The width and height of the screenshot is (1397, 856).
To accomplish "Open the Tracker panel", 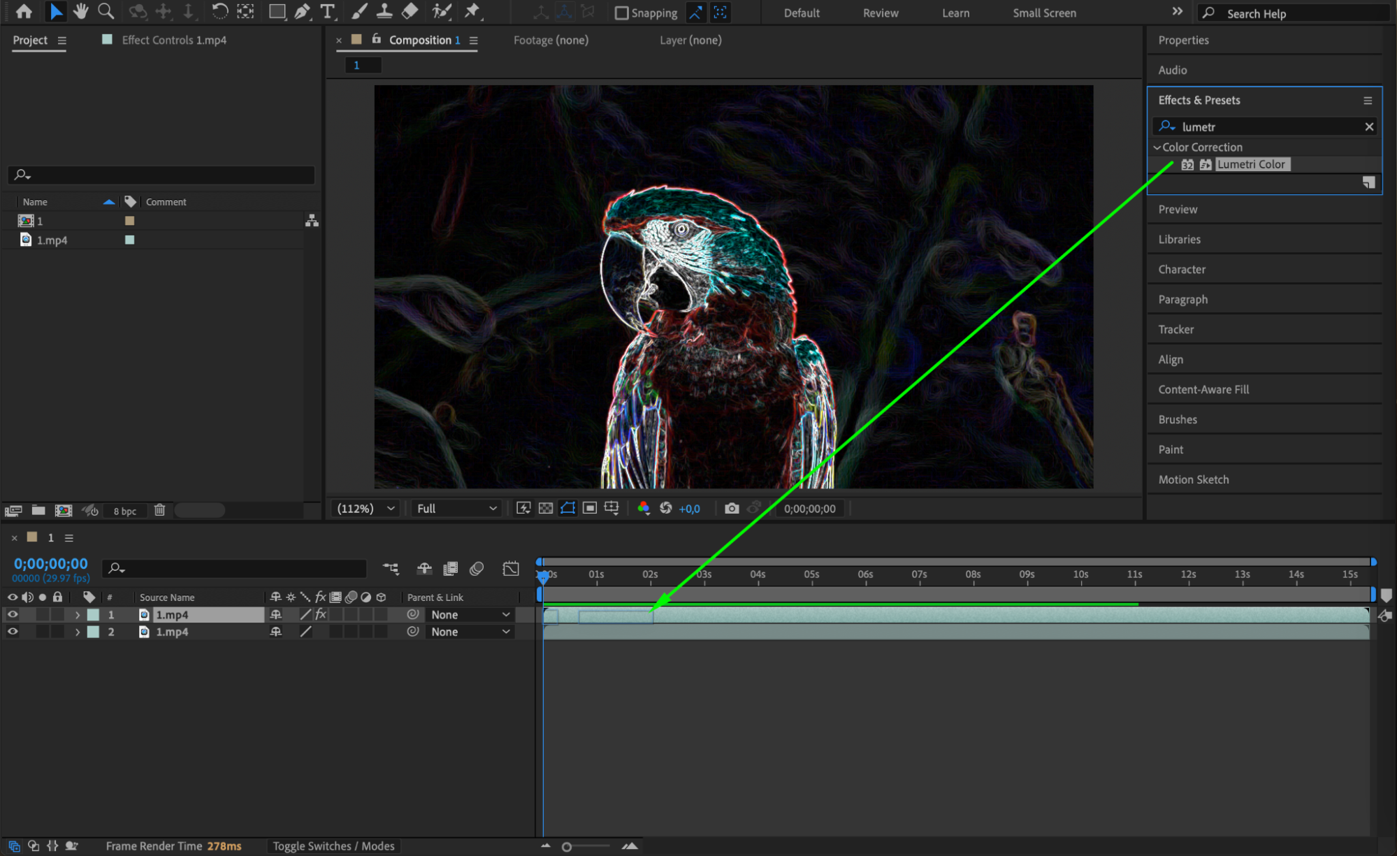I will (1175, 329).
